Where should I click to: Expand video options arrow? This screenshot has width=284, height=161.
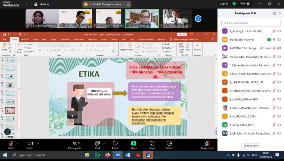38,143
